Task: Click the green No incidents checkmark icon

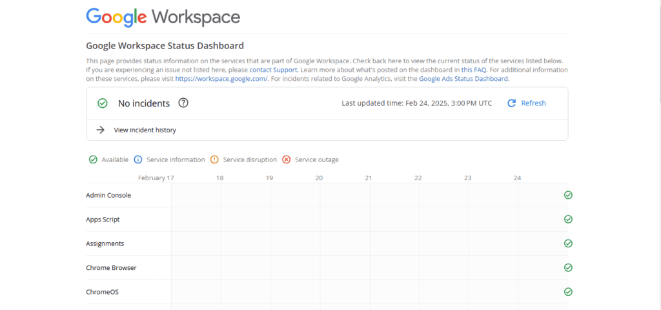Action: pos(102,103)
